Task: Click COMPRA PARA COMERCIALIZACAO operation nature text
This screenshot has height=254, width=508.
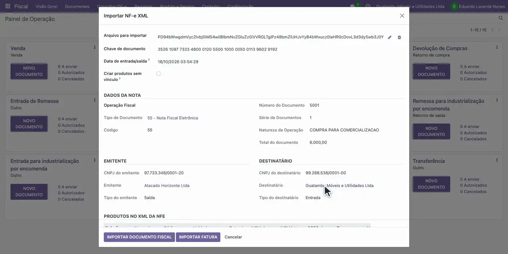Action: coord(344,130)
